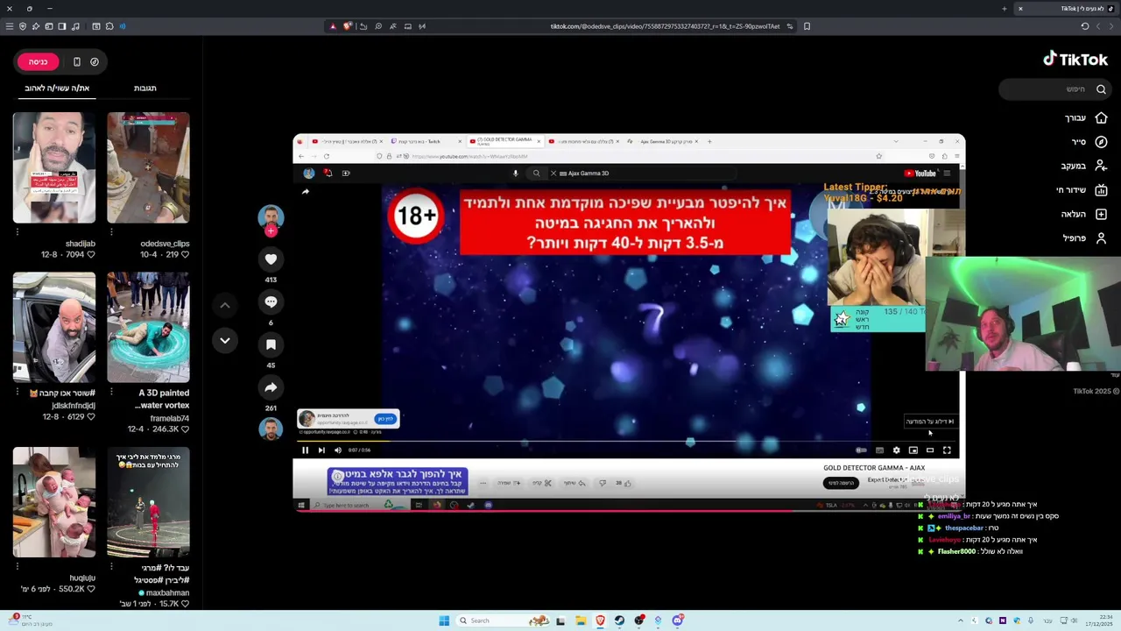
Task: Open the Following (במעקב) icon
Action: pyautogui.click(x=1101, y=166)
